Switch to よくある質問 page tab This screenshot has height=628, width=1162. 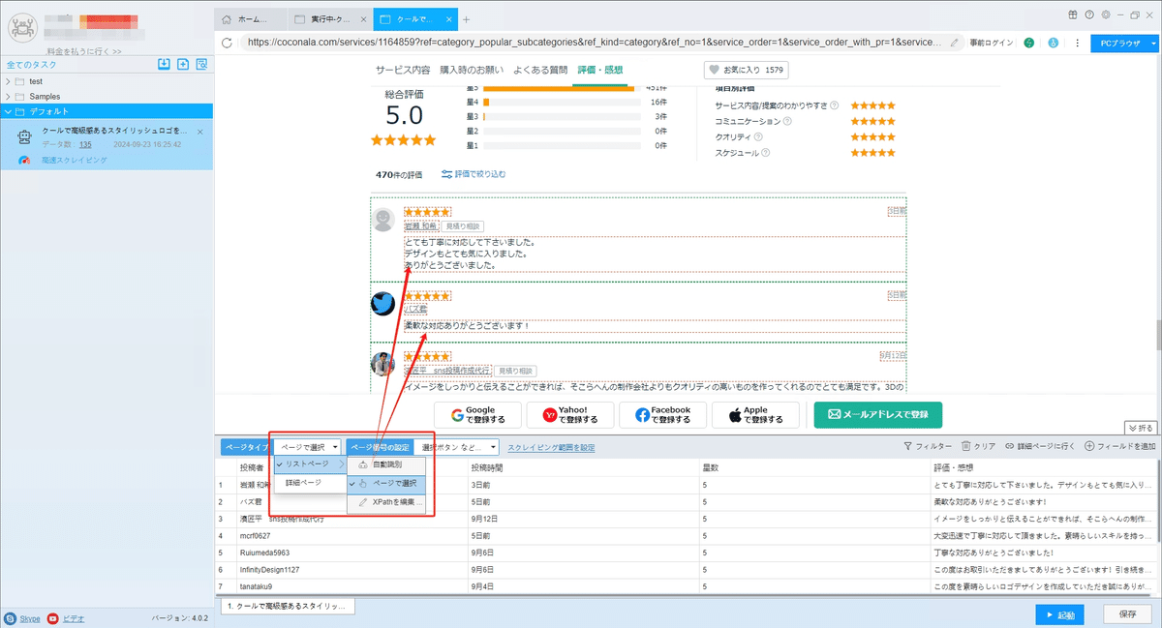point(540,70)
